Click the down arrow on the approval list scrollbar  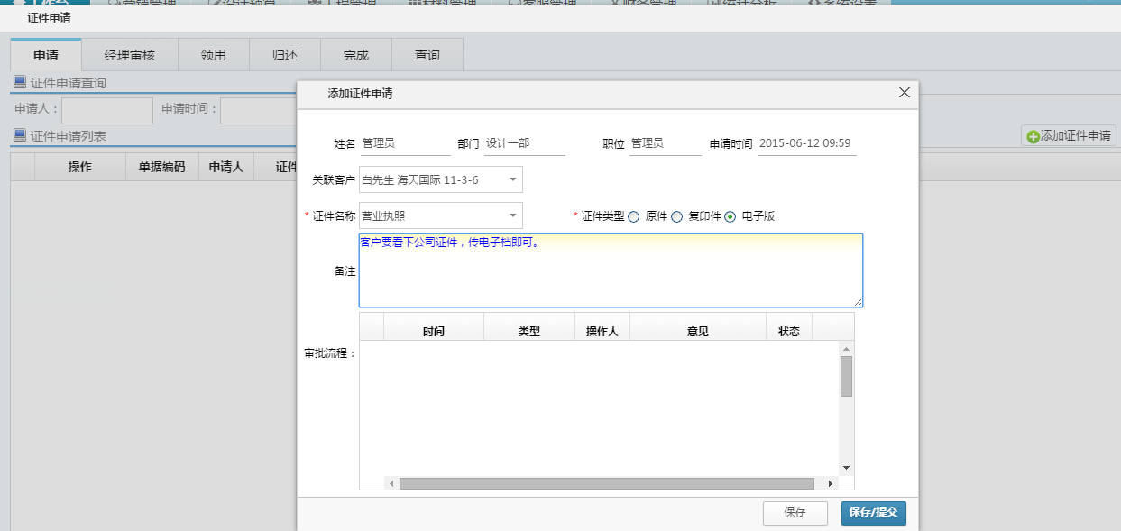pos(846,467)
